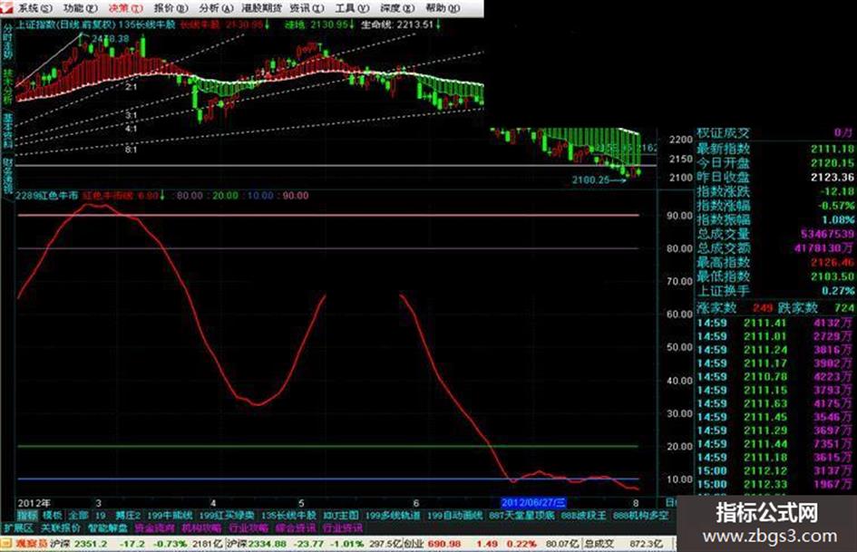This screenshot has height=552, width=857.
Task: Switch to 财务透视 side tab
Action: tap(7, 177)
